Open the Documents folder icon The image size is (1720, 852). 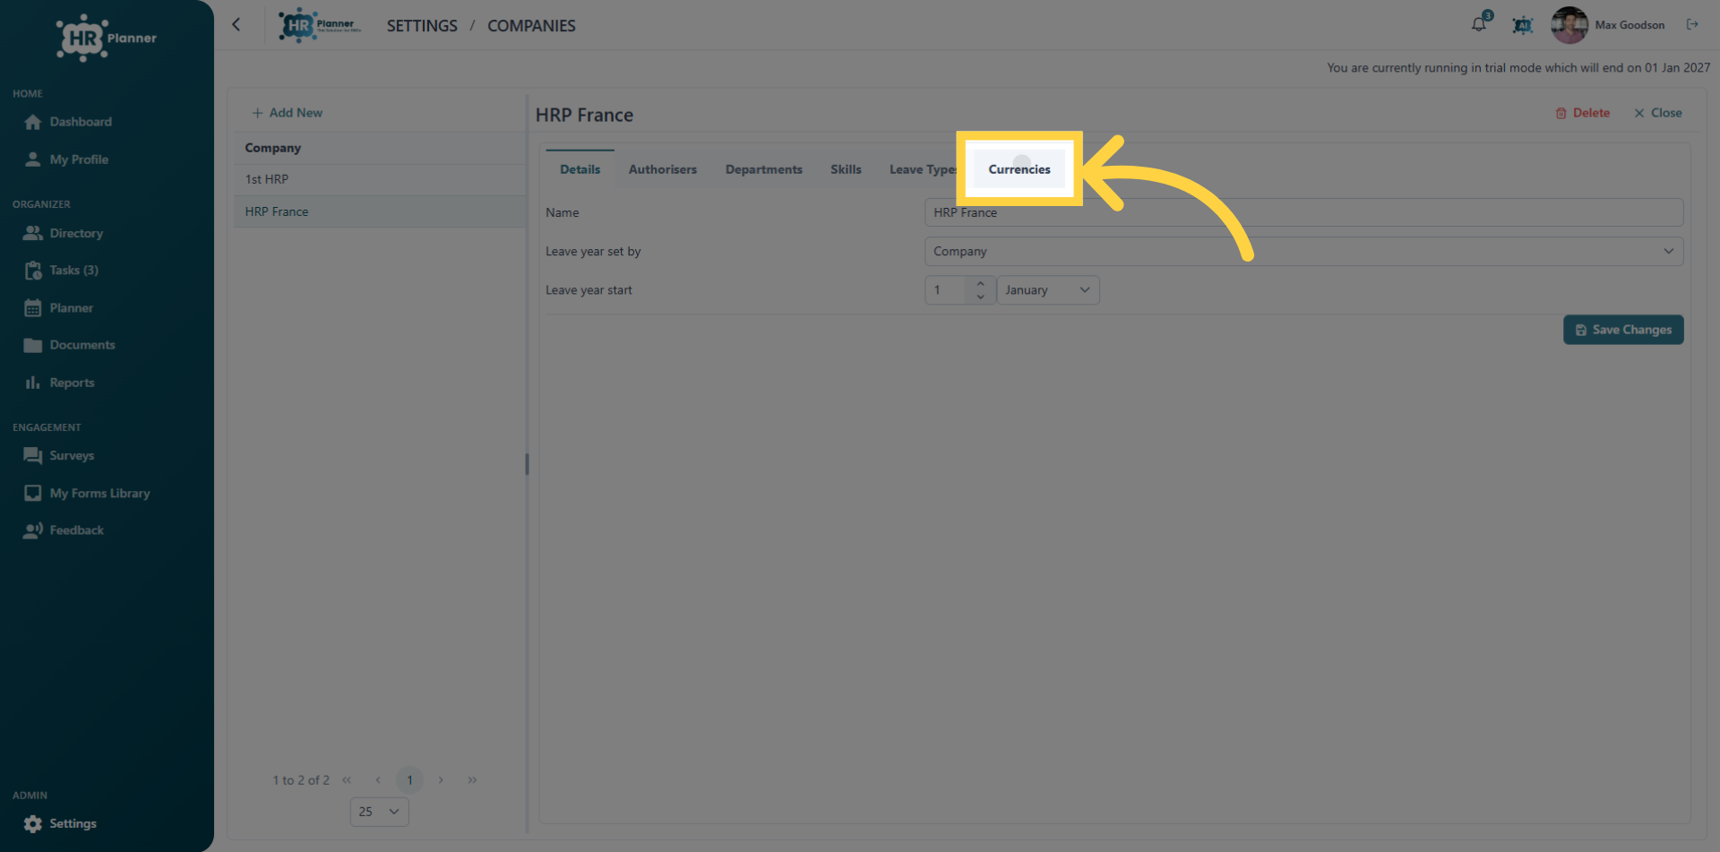[33, 345]
